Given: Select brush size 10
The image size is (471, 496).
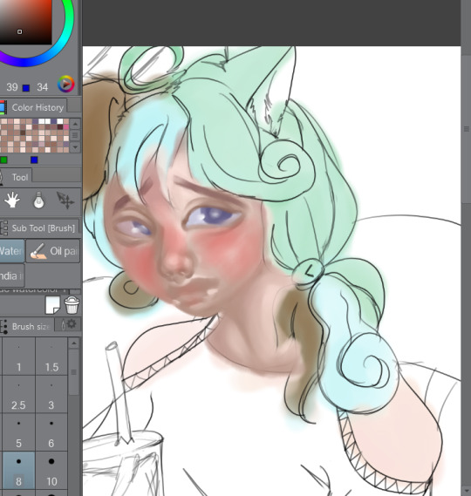Looking at the screenshot, I should (51, 470).
